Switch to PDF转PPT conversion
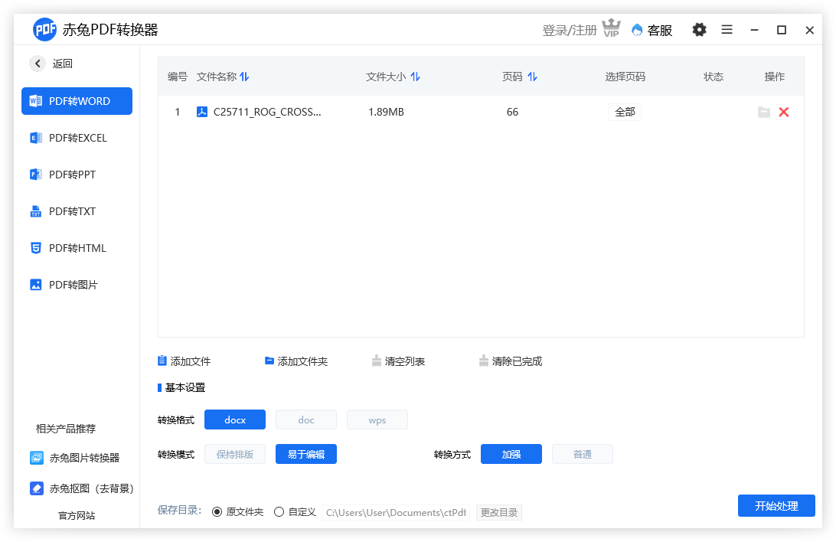 [77, 174]
